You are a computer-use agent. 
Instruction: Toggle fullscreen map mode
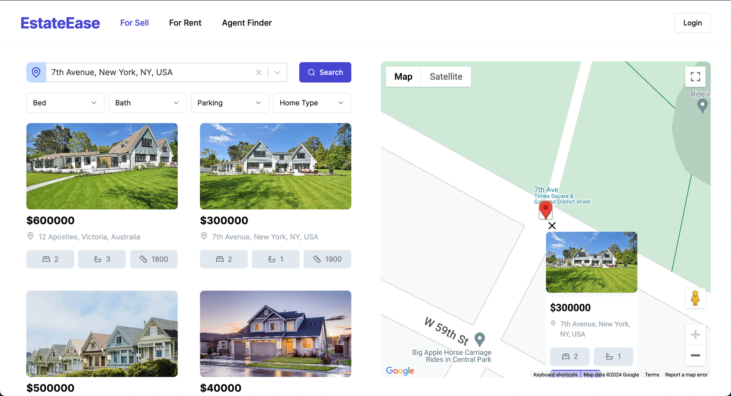click(x=695, y=77)
